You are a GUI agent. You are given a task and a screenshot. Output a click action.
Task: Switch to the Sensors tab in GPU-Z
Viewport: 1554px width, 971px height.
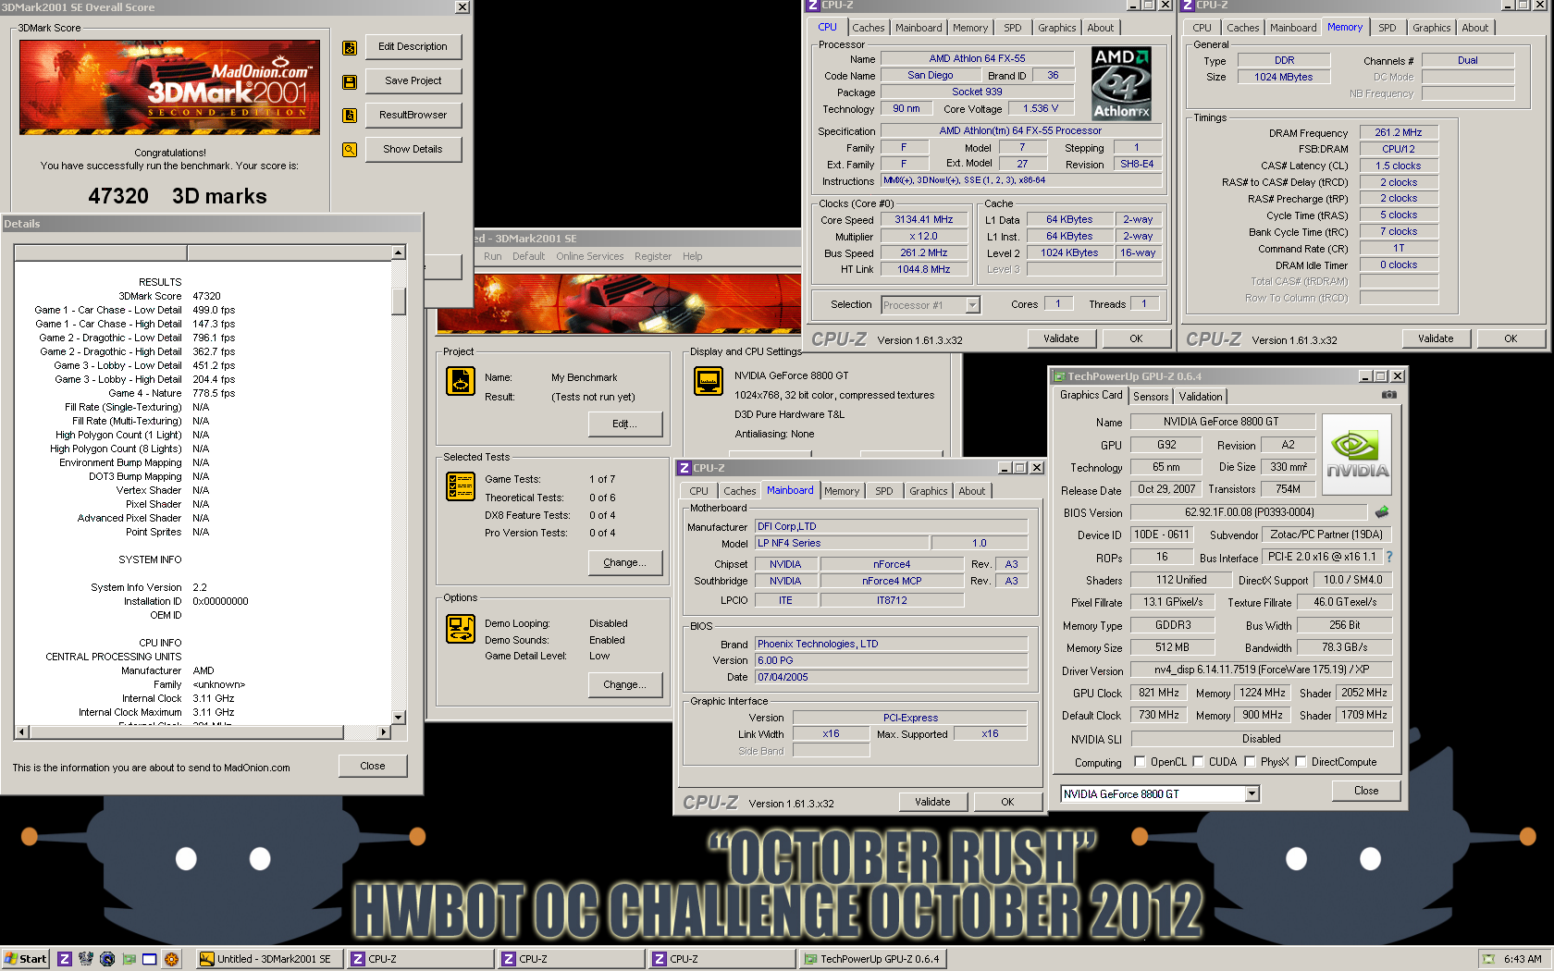[1151, 397]
